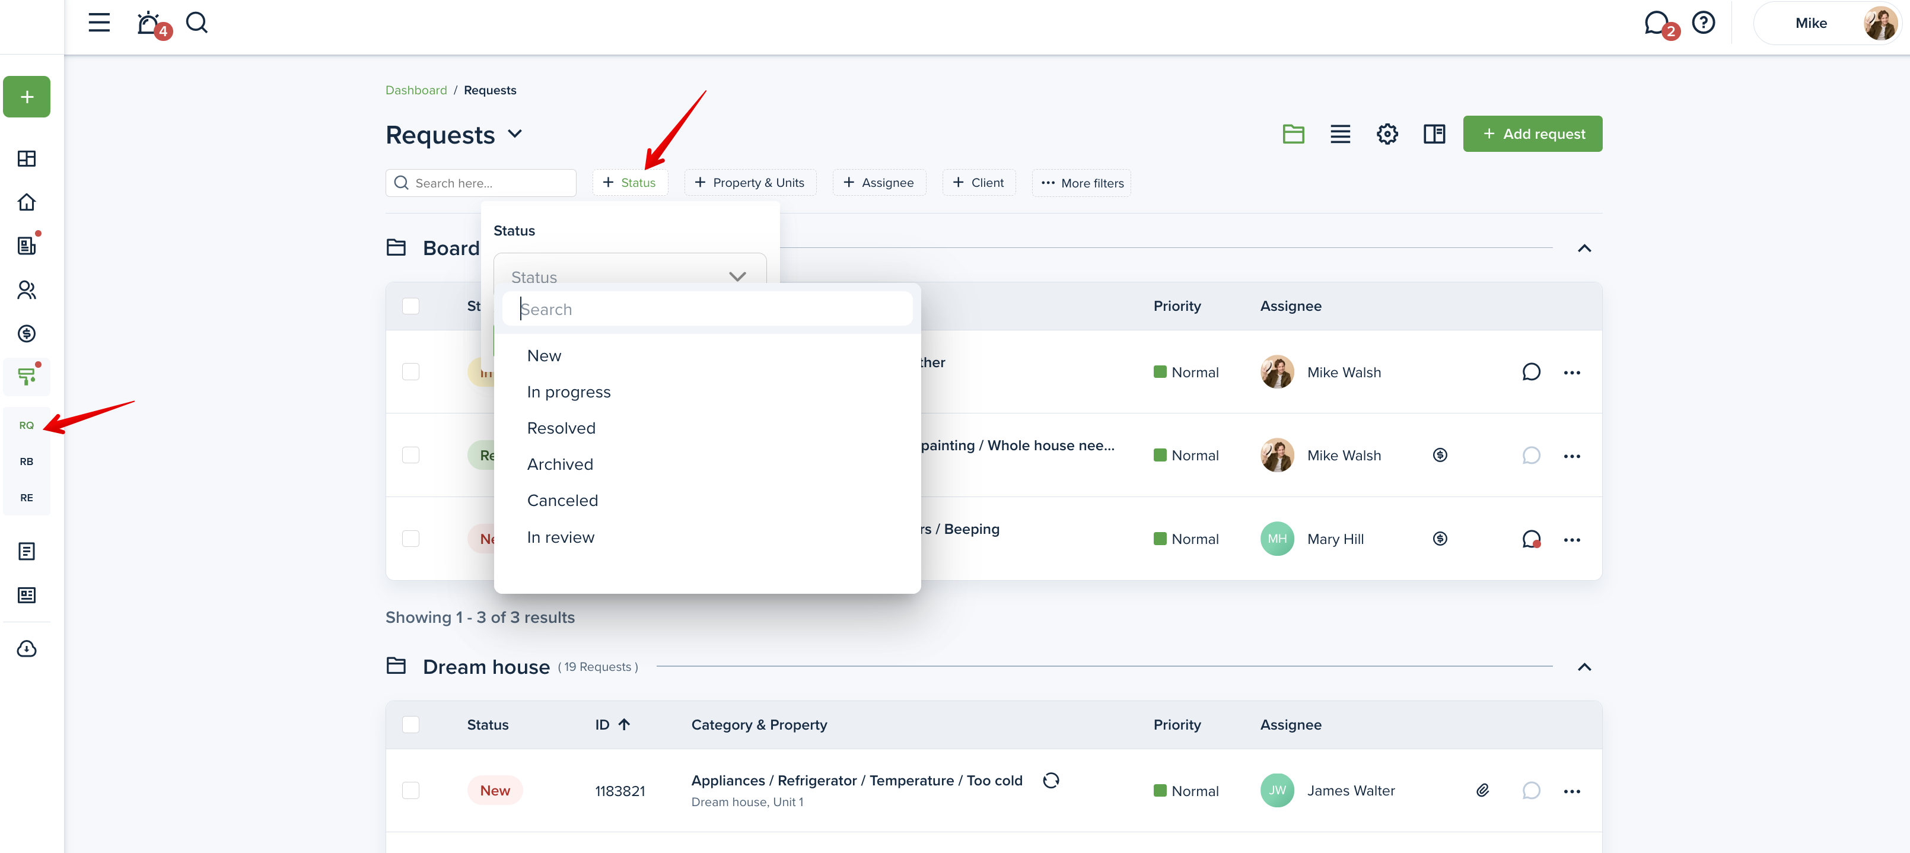Viewport: 1910px width, 853px height.
Task: Click the hamburger menu icon
Action: (98, 23)
